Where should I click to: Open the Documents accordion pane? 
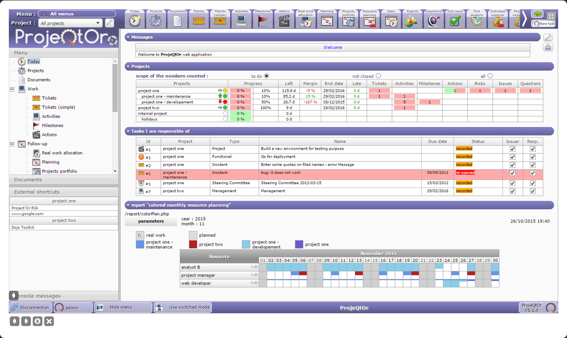(x=28, y=180)
